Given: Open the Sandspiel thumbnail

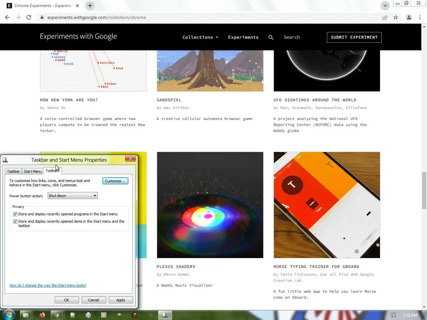Looking at the screenshot, I should tap(210, 71).
